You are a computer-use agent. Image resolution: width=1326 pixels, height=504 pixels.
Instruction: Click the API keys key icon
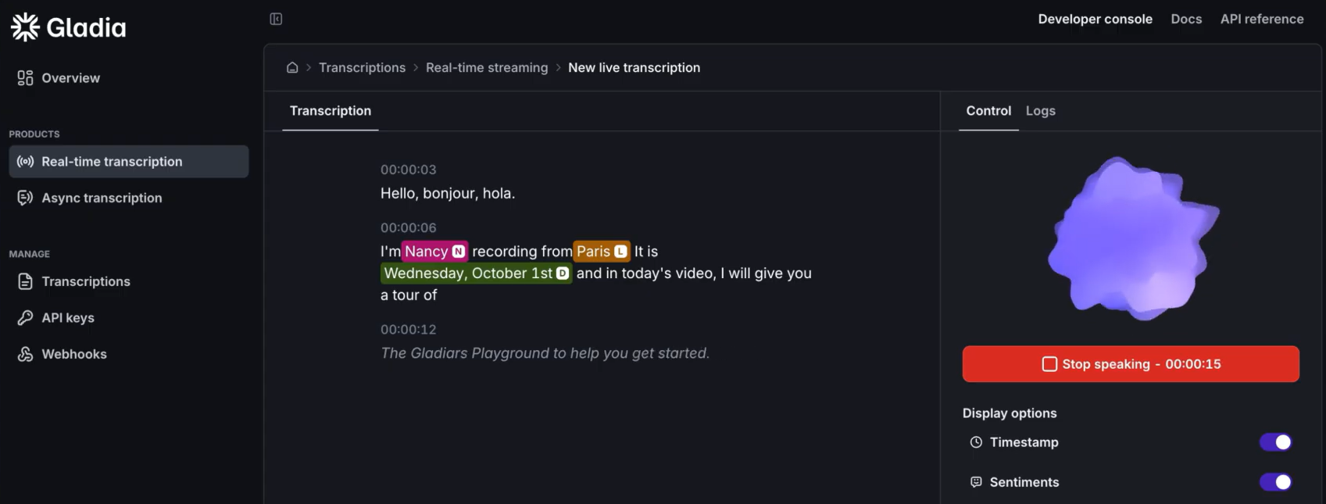click(x=25, y=318)
